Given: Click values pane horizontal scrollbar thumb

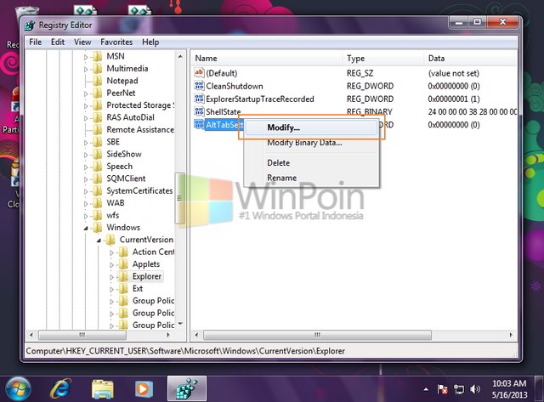Looking at the screenshot, I should click(x=317, y=335).
